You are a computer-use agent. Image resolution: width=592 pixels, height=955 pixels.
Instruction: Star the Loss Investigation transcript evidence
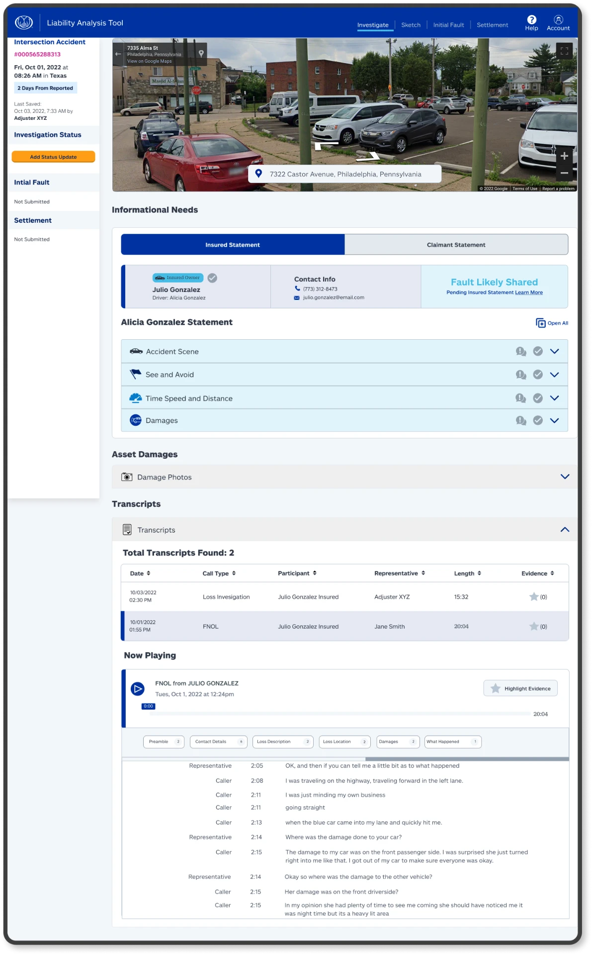pyautogui.click(x=534, y=596)
